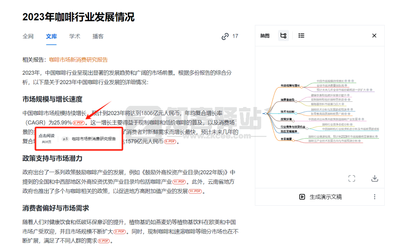Viewport: 399px width, 248px height.
Task: Toggle the 消费者趋势 branch circle
Action: click(296, 101)
